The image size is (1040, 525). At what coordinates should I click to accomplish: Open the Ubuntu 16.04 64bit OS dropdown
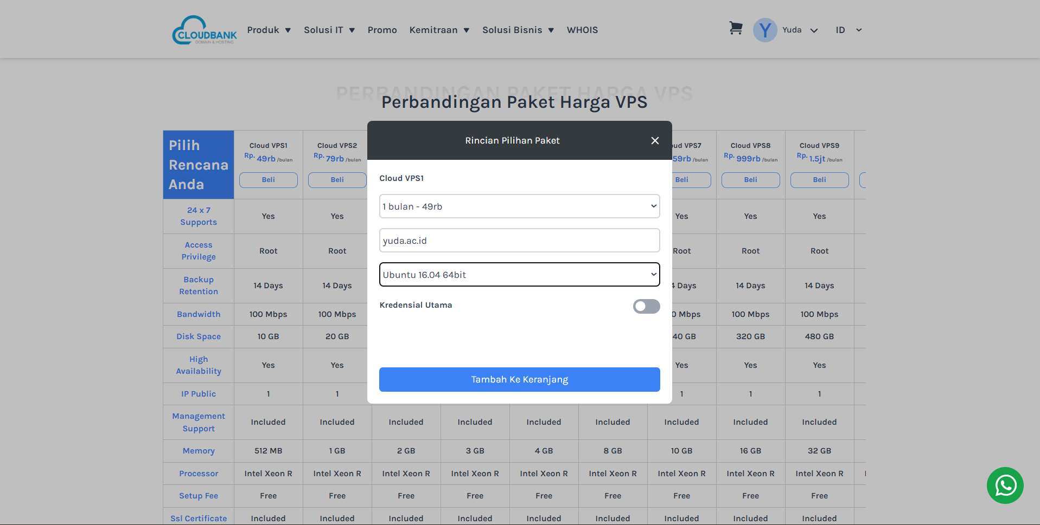coord(519,275)
